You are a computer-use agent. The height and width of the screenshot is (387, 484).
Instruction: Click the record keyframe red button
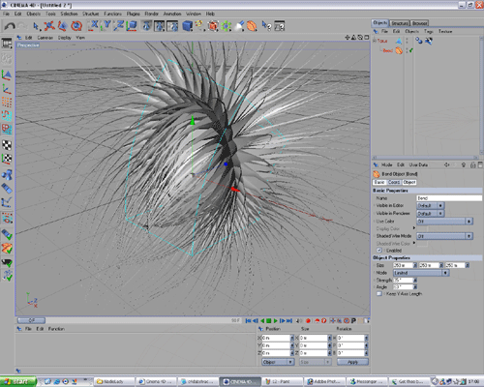coord(308,320)
